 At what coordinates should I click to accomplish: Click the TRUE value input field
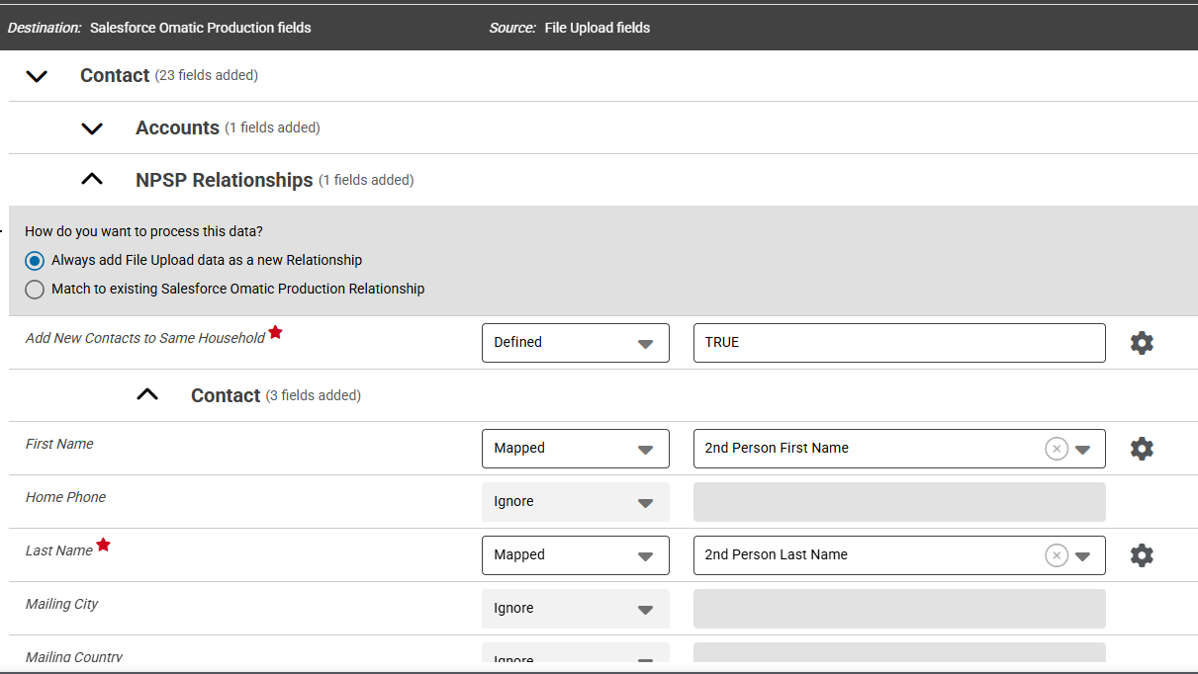[x=899, y=343]
